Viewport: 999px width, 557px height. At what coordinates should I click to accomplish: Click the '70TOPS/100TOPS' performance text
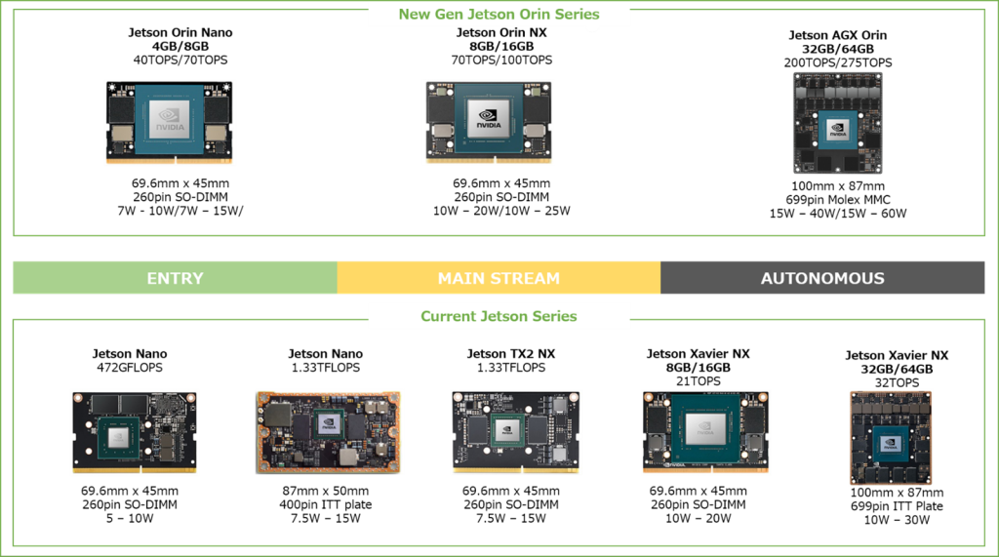pos(501,60)
